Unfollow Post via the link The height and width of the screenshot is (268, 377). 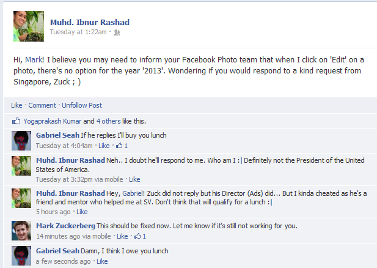(82, 105)
